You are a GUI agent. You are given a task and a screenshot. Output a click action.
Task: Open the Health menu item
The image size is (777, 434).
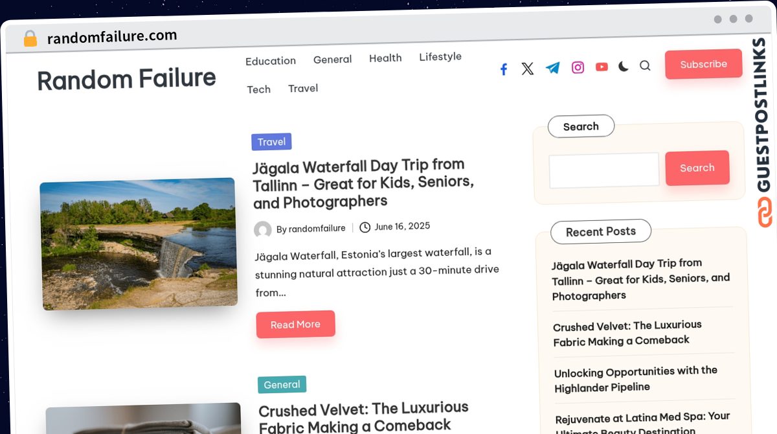[385, 58]
